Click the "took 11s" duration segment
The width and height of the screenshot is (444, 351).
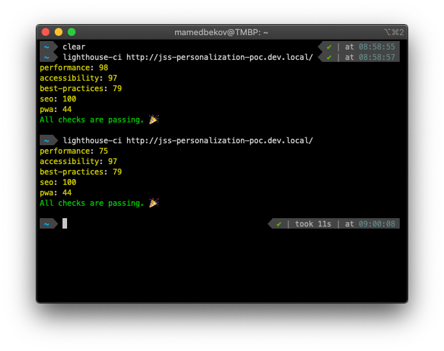point(312,224)
